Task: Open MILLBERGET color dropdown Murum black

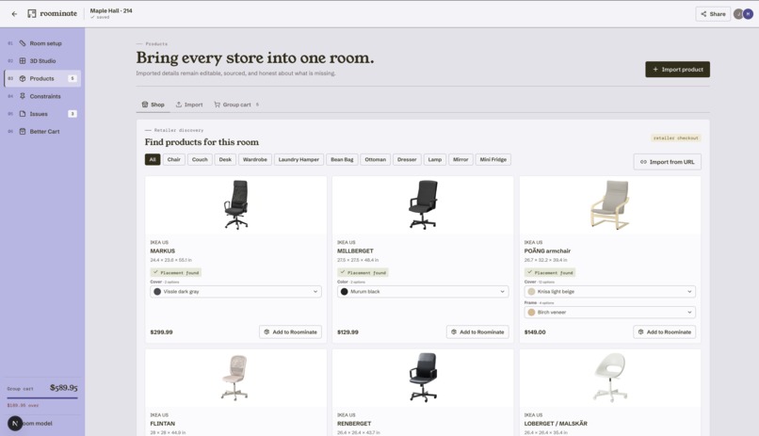Action: click(423, 292)
